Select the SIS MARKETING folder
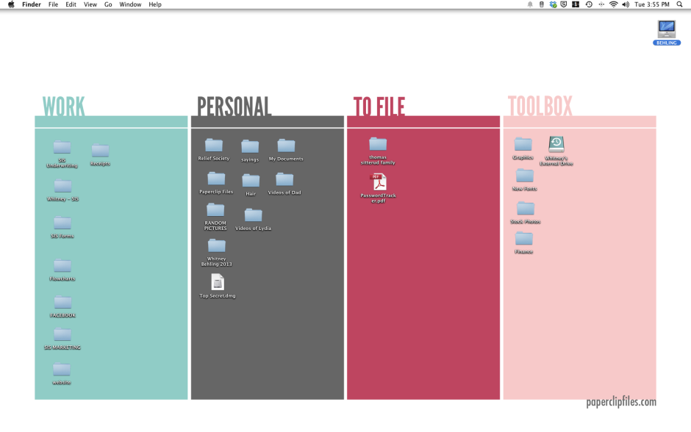The image size is (691, 432). 62,335
